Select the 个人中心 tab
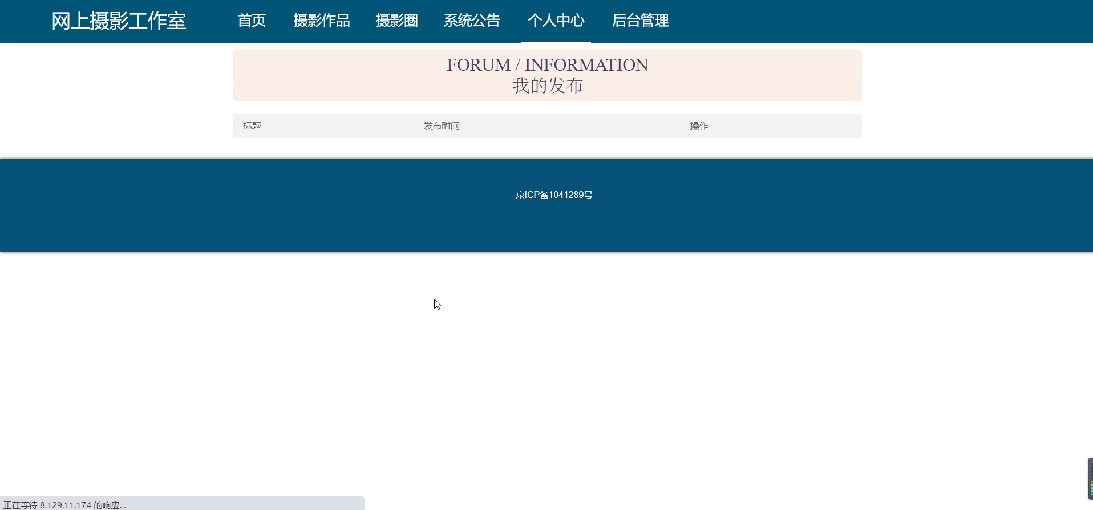This screenshot has width=1093, height=510. coord(556,21)
